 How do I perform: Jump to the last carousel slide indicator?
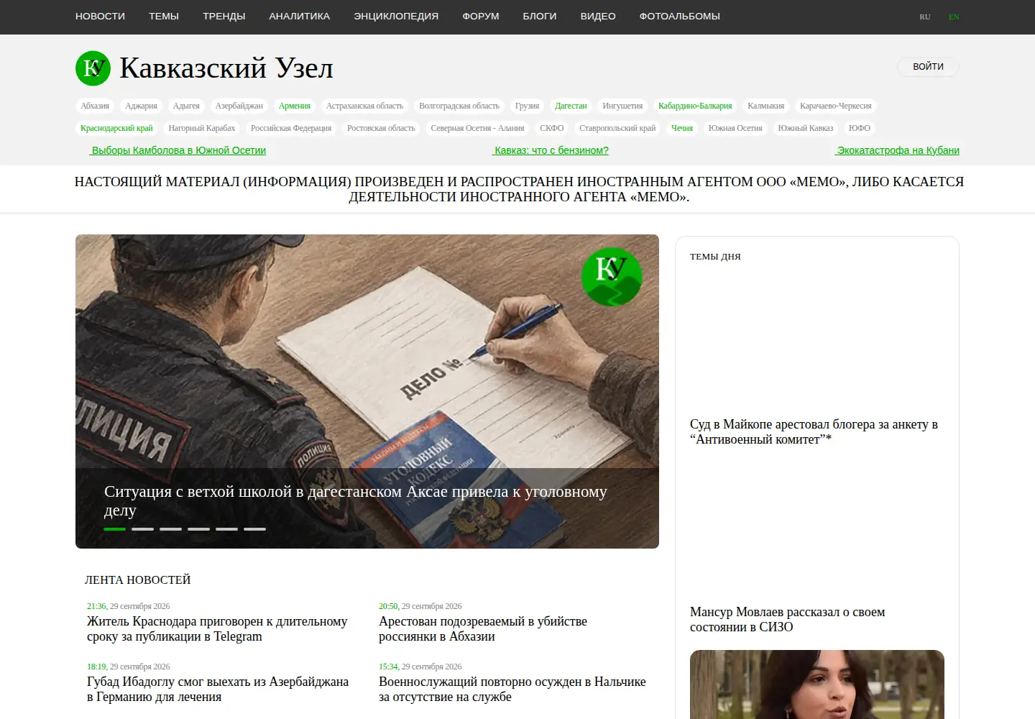point(254,529)
